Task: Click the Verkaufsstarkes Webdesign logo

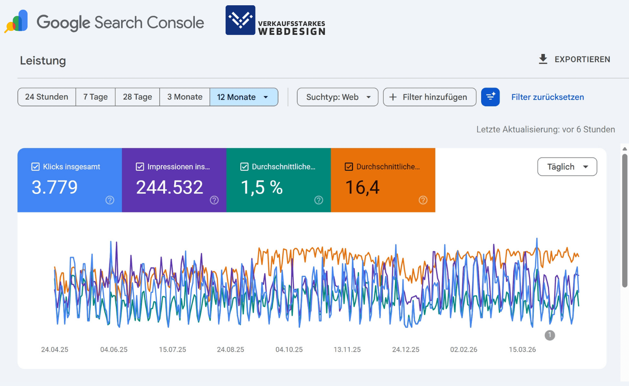Action: (275, 20)
